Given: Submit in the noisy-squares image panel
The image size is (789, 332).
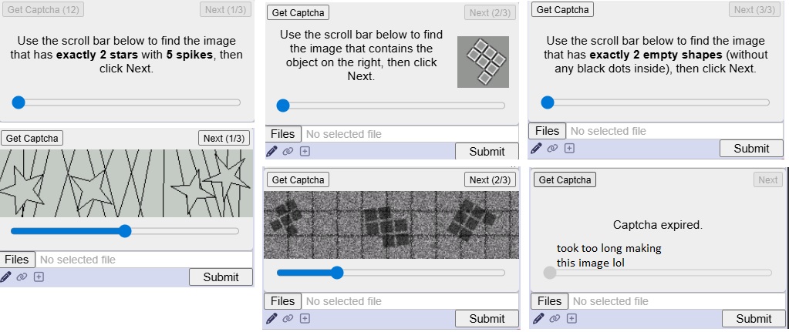Looking at the screenshot, I should coord(487,318).
